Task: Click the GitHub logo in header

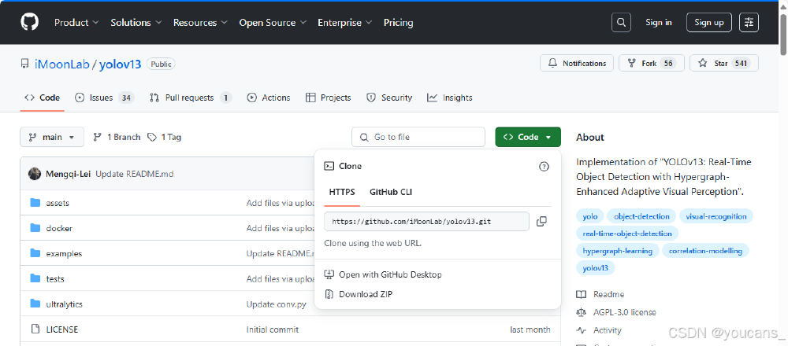Action: 30,22
